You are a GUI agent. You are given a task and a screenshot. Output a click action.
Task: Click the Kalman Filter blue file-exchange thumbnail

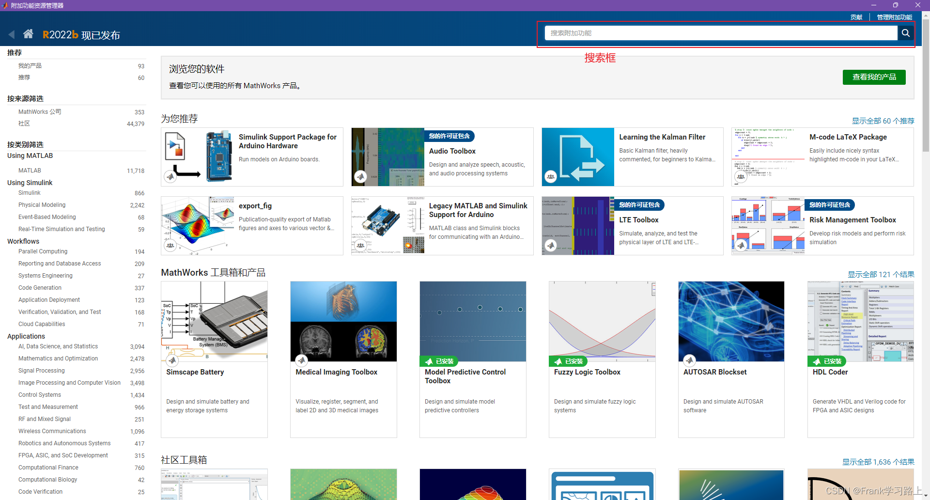578,157
